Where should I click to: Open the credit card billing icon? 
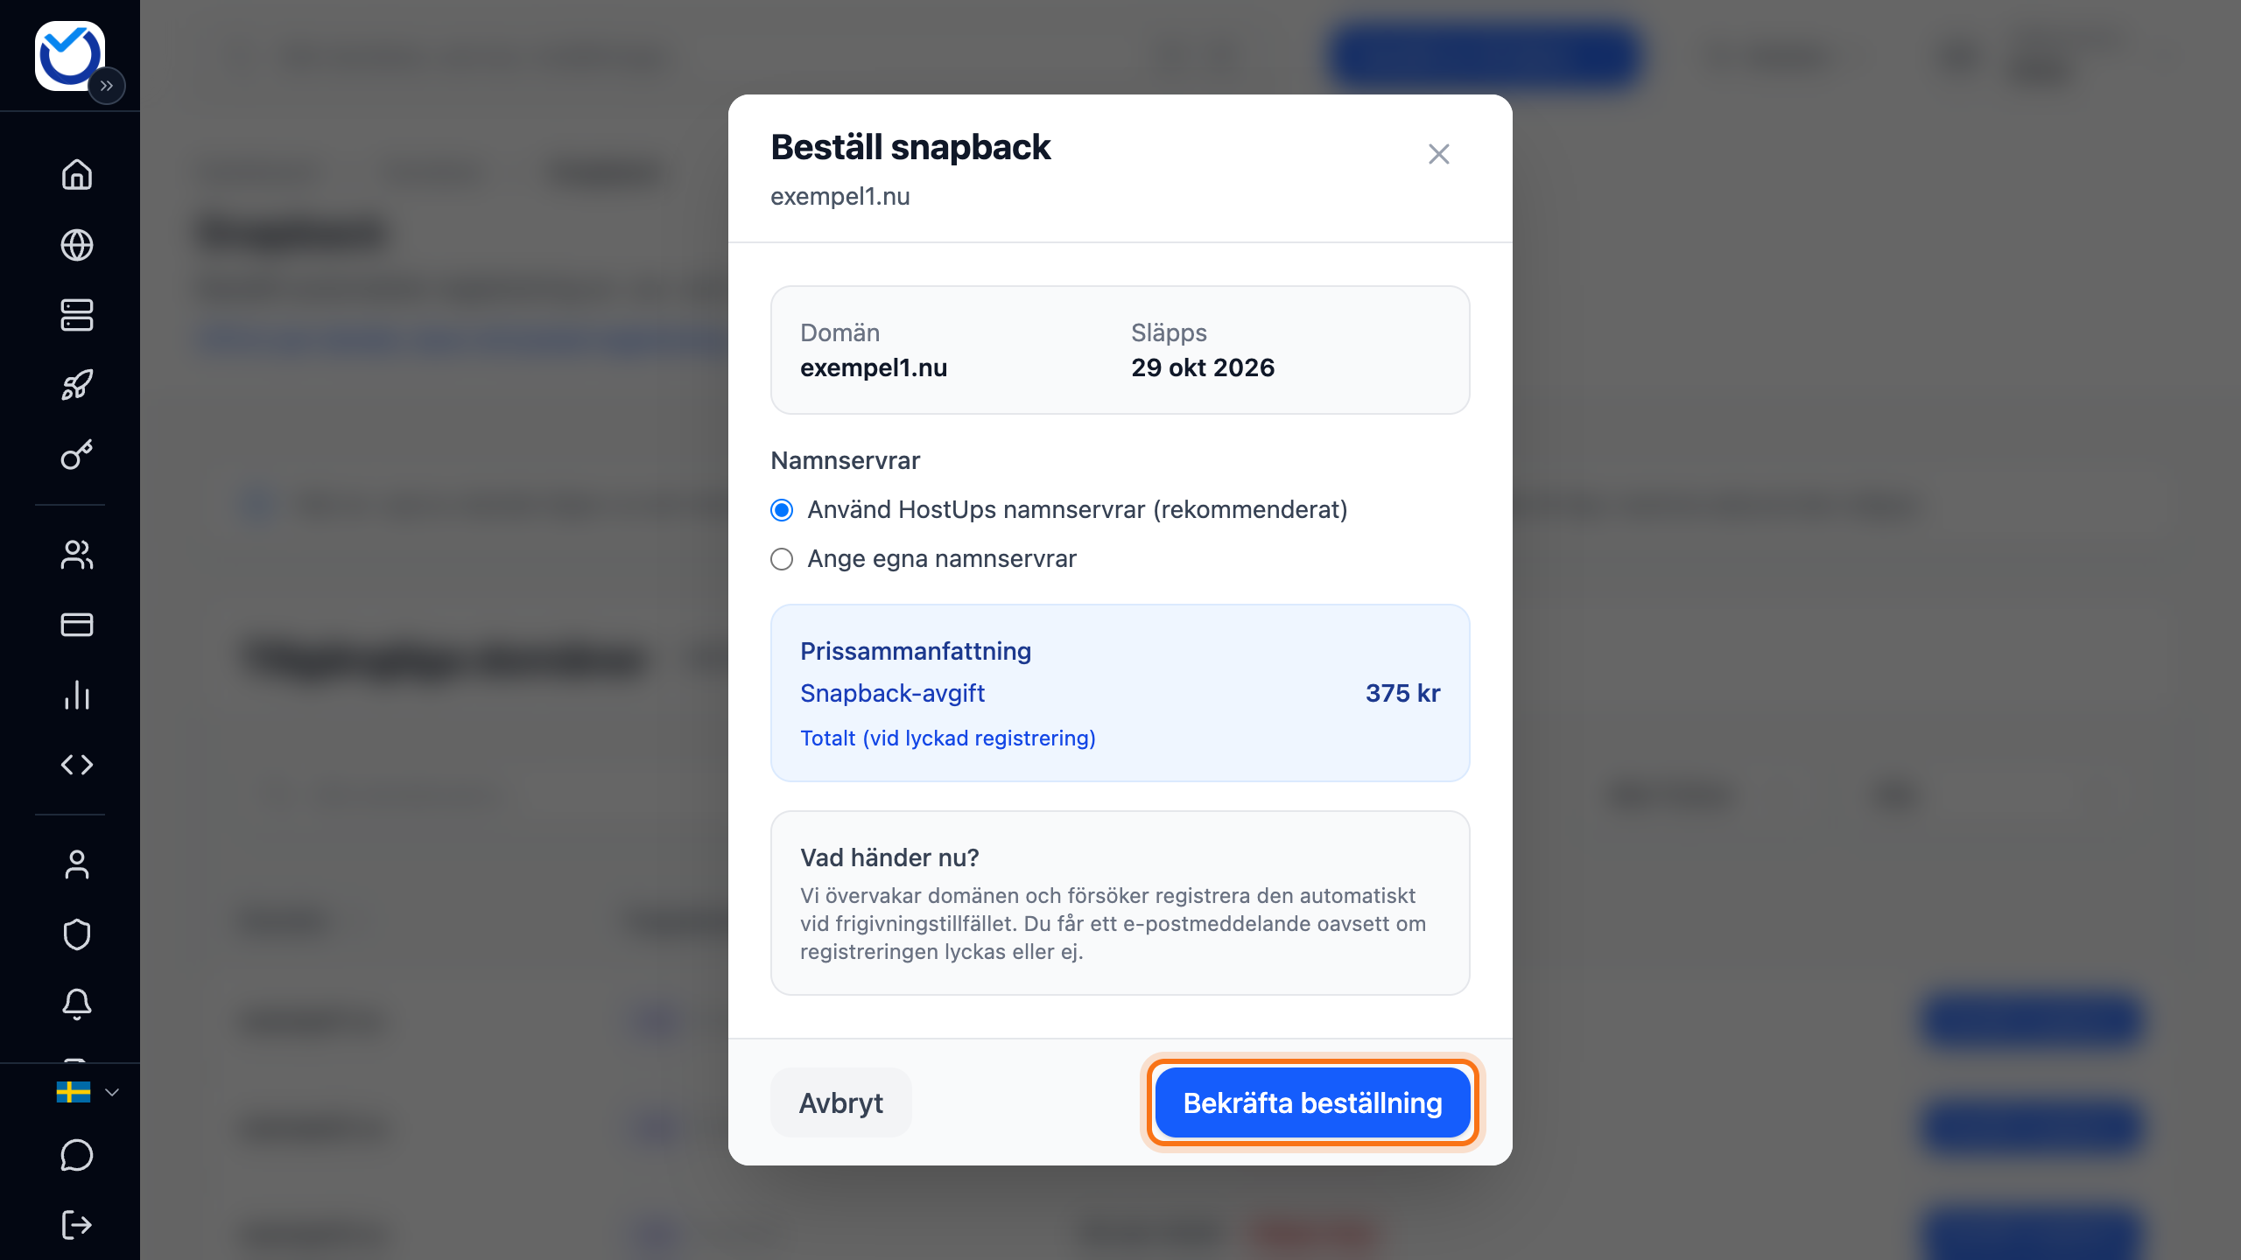coord(77,625)
